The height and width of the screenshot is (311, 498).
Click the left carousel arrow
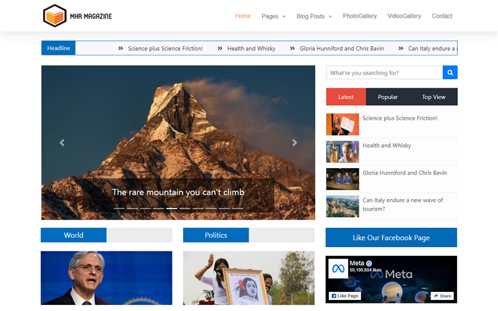(x=62, y=143)
